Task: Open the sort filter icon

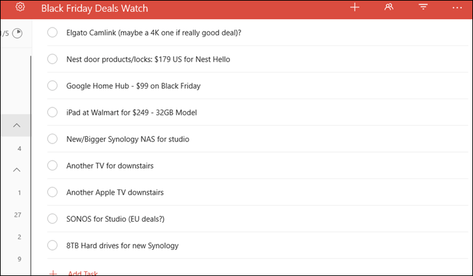Action: 423,7
